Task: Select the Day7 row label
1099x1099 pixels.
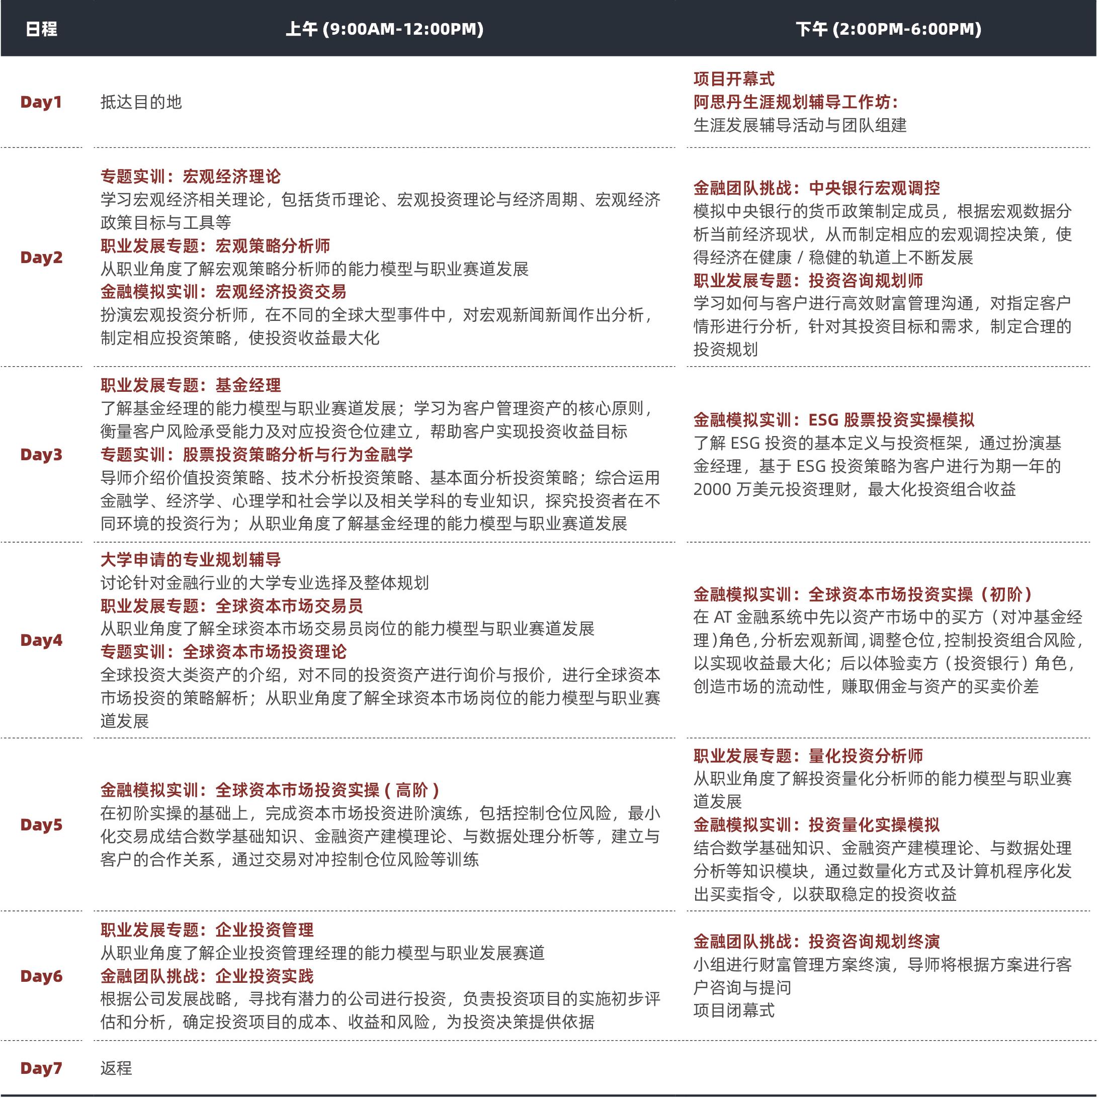Action: 41,1068
